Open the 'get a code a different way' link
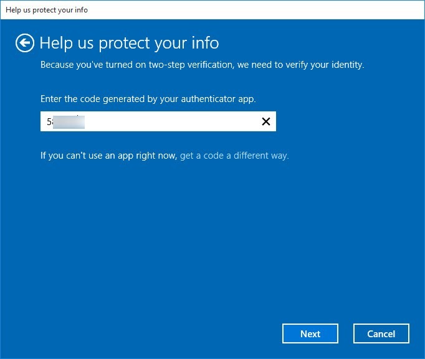 (x=234, y=156)
